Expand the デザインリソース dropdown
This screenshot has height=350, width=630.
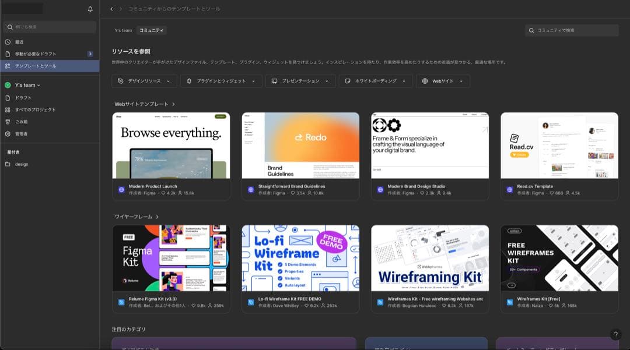(x=144, y=81)
